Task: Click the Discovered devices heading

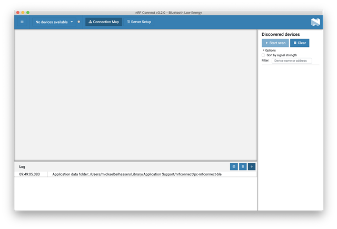Action: [x=281, y=34]
